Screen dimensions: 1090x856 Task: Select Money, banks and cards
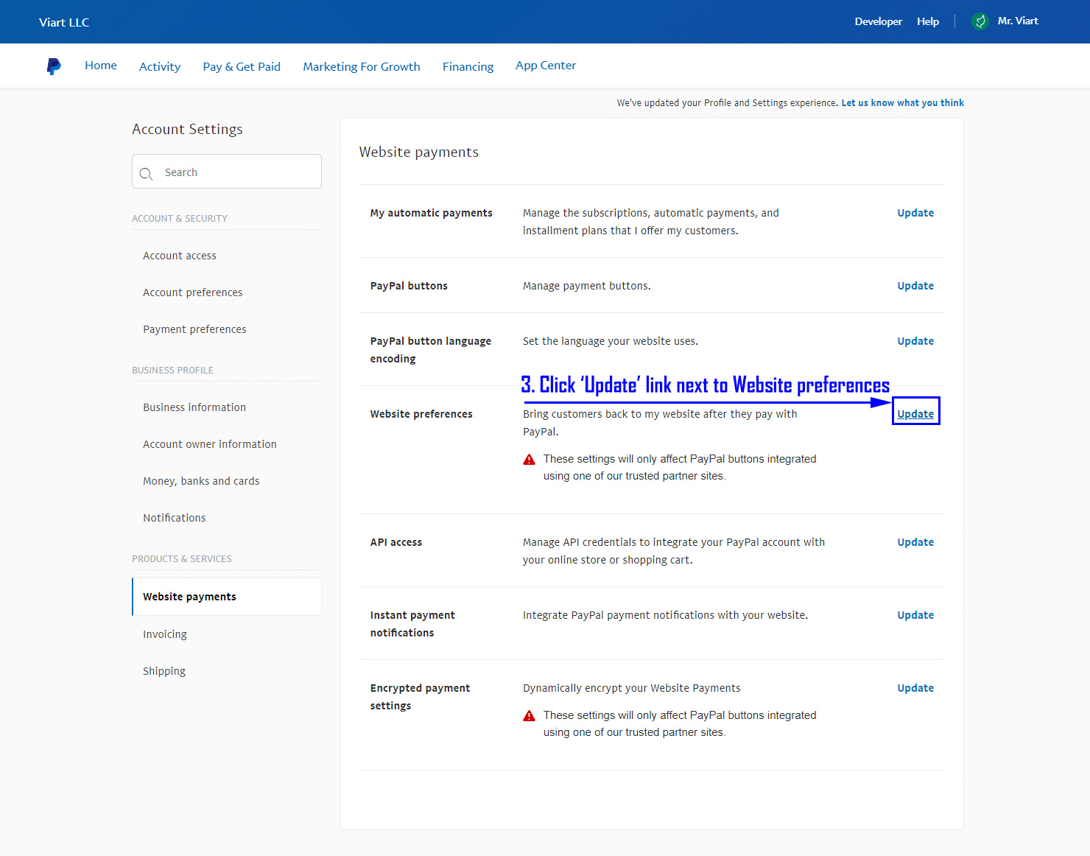[201, 481]
